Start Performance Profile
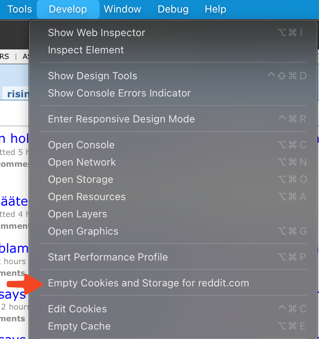This screenshot has width=319, height=339. click(x=108, y=257)
